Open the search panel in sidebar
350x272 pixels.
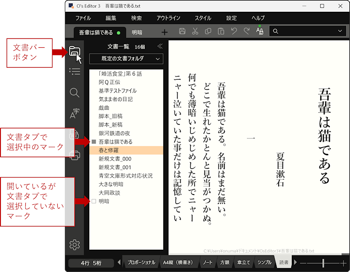point(75,92)
